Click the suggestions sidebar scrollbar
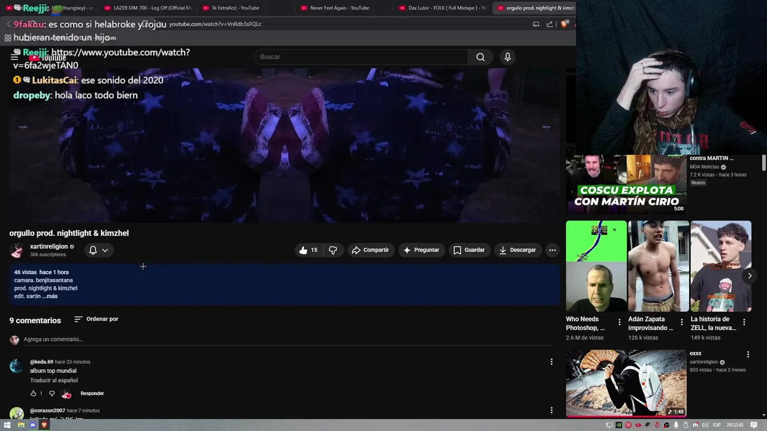 764,162
